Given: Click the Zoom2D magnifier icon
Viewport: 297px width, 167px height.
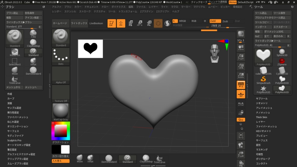Looking at the screenshot, I should [241, 57].
